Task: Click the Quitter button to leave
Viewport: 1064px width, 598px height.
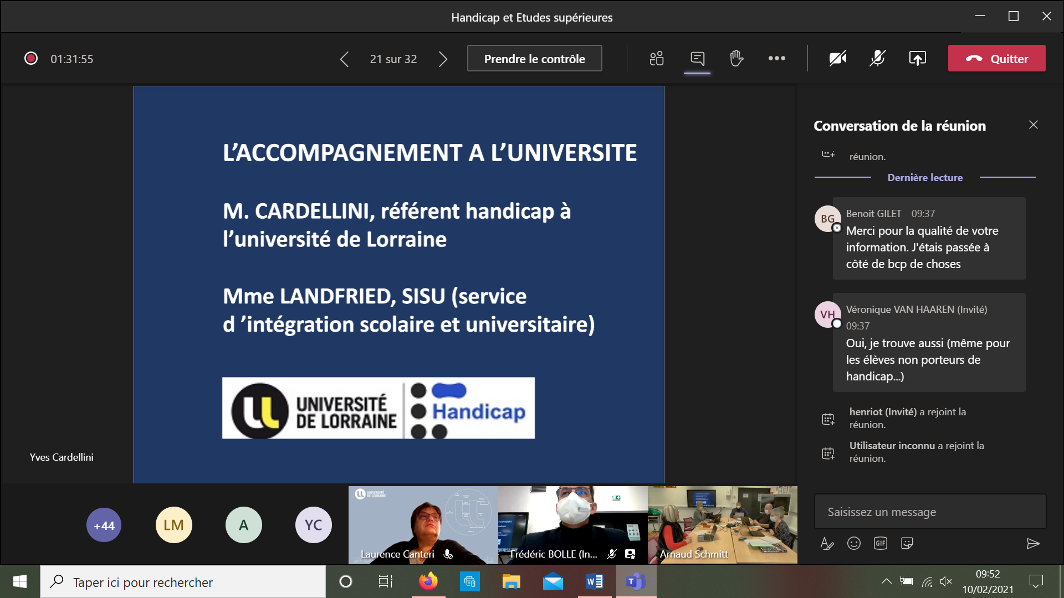Action: point(996,59)
